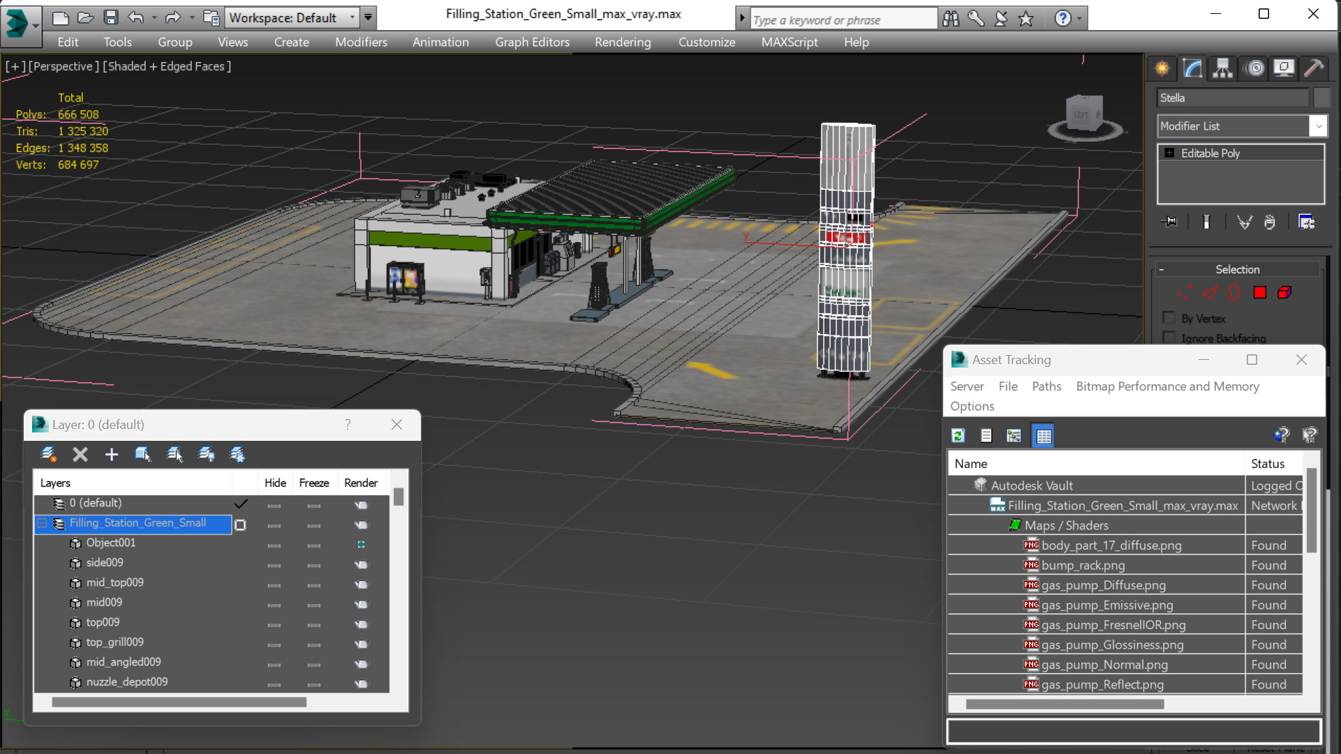Select Element sub-object level icon

1284,292
